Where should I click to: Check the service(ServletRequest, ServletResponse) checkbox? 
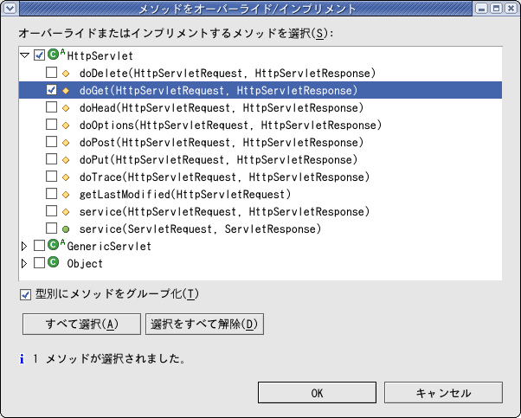click(x=51, y=228)
